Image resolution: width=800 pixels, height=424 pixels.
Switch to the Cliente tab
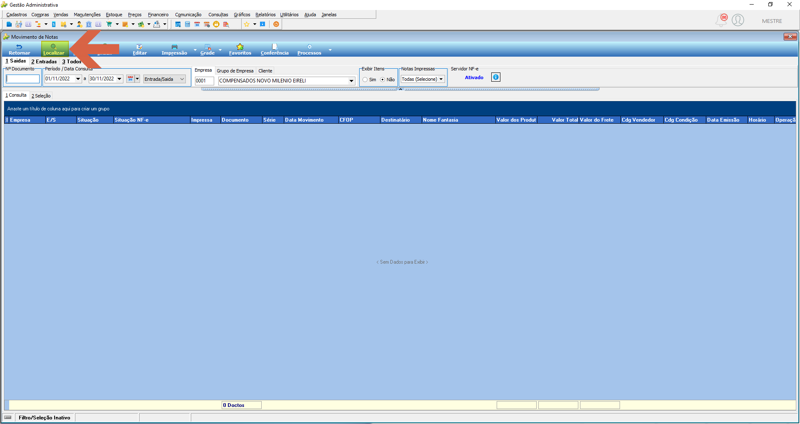[265, 71]
